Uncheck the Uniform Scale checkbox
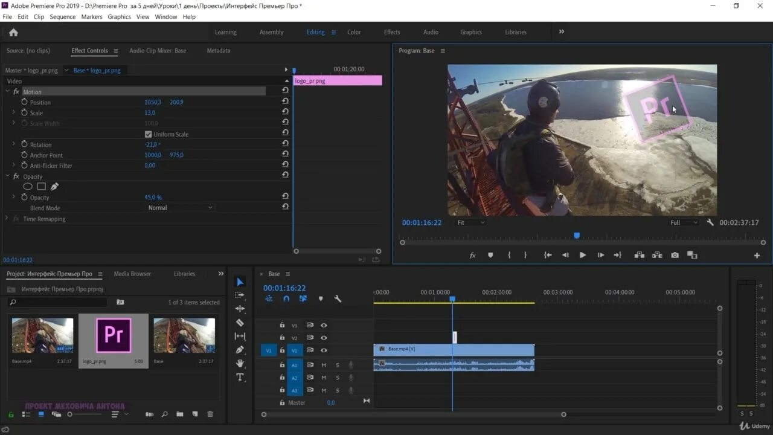The height and width of the screenshot is (435, 773). [148, 134]
